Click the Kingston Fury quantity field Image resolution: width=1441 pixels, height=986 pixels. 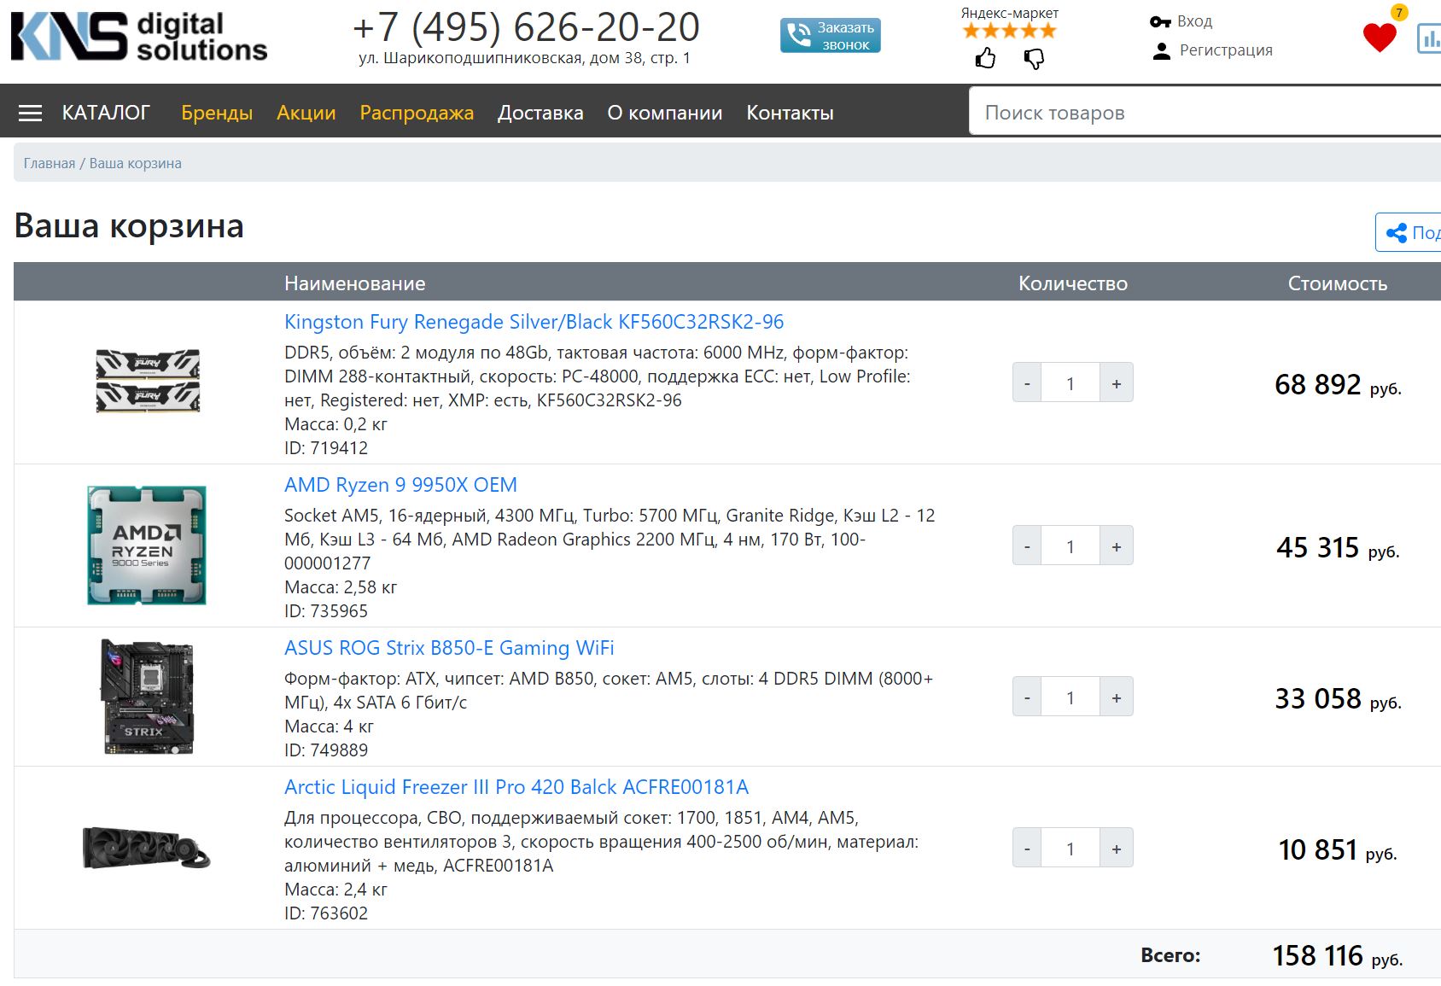(1071, 383)
